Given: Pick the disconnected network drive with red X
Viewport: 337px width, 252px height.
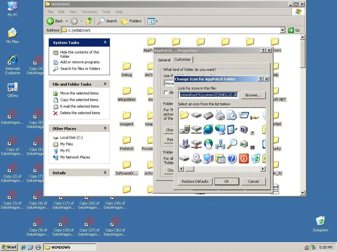Looking at the screenshot, I should 196,144.
